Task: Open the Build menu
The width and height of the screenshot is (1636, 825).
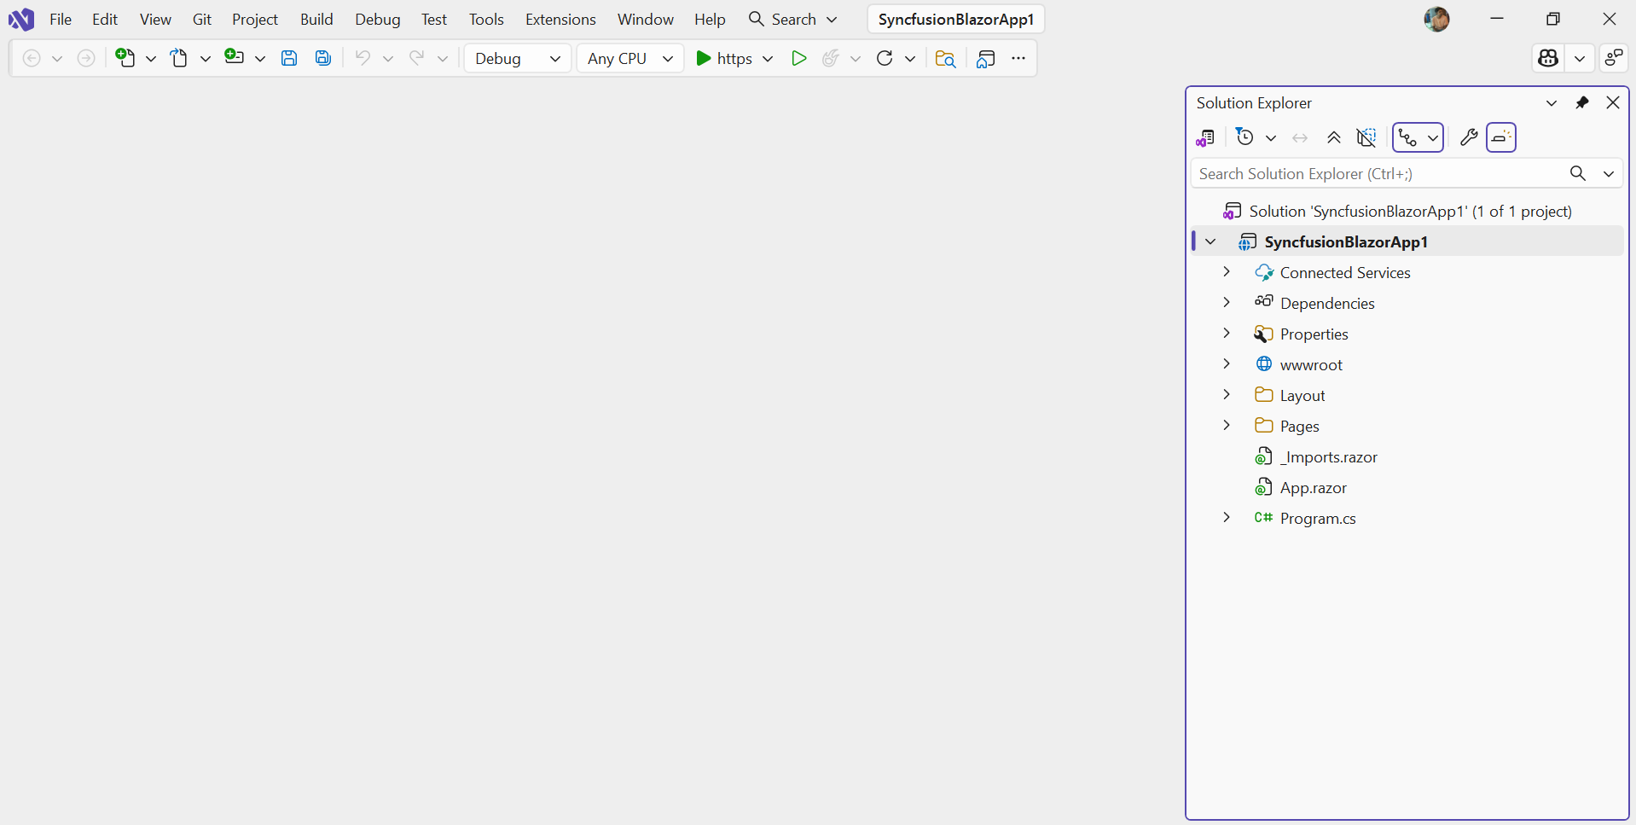Action: pyautogui.click(x=316, y=19)
